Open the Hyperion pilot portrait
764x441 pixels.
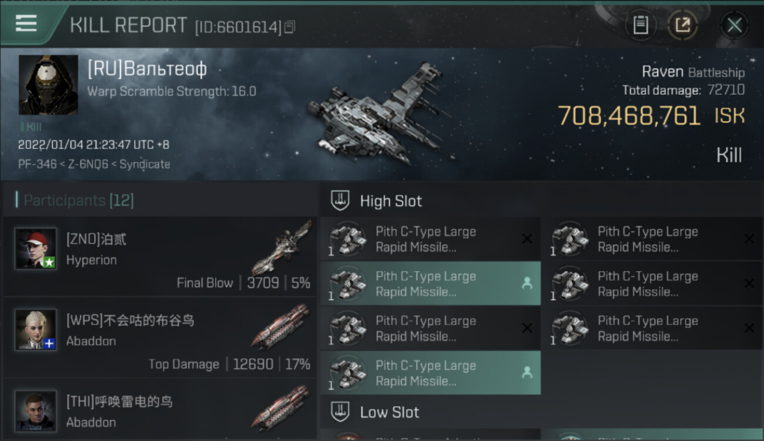point(36,249)
